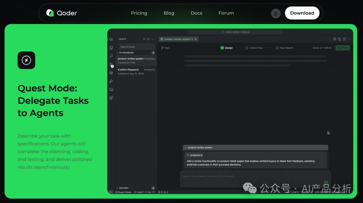Add a new quest with the plus icon
This screenshot has height=203, width=363.
click(144, 39)
